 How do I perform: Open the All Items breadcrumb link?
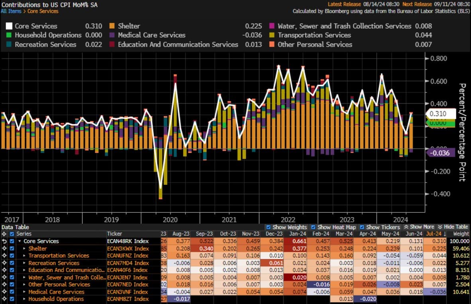[12, 11]
